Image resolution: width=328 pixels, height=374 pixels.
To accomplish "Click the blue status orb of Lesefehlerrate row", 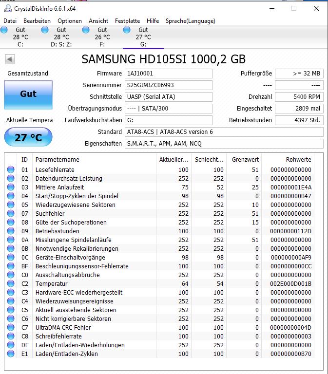I will (11, 169).
